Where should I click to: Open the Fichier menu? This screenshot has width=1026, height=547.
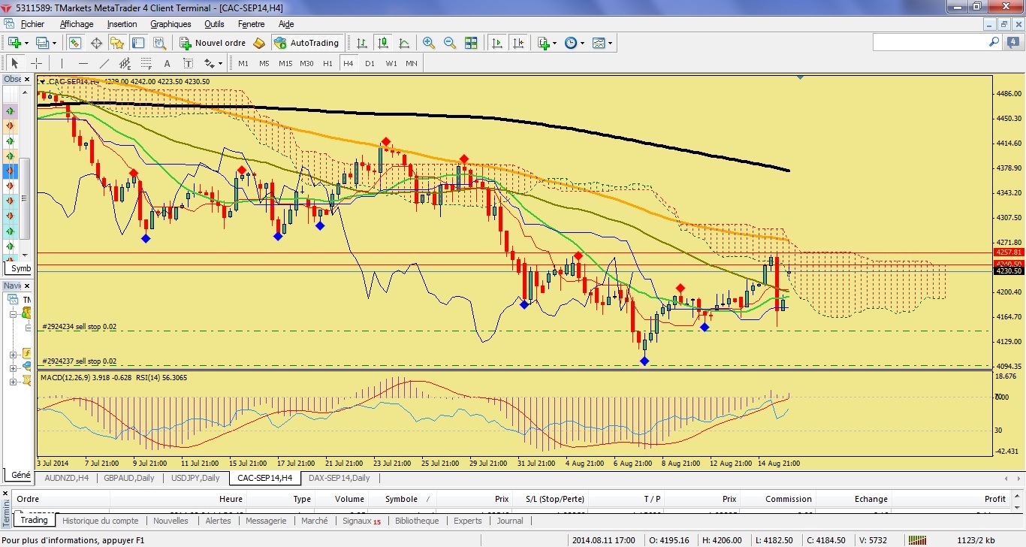[33, 24]
